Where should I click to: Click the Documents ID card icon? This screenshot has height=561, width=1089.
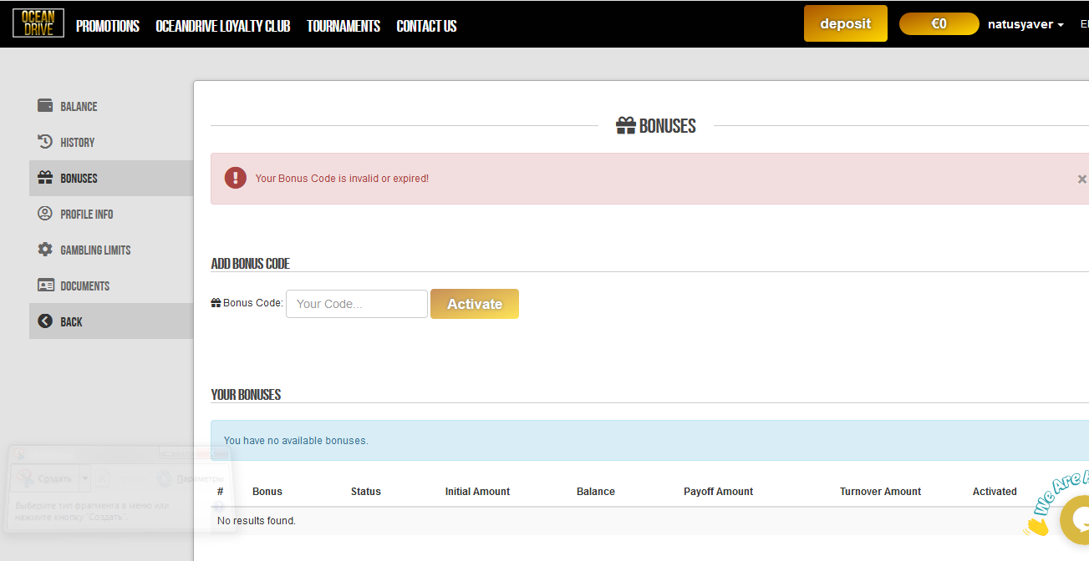[45, 286]
